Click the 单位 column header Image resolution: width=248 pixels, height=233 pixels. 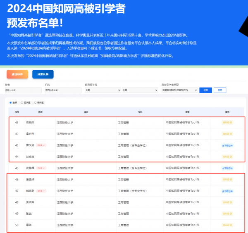pos(86,112)
